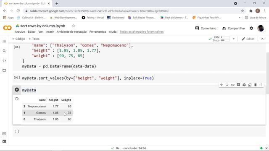
Task: Open Ver menu
Action: [x=40, y=32]
